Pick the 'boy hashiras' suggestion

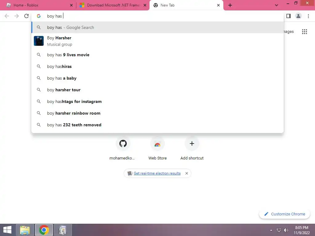tap(157, 66)
